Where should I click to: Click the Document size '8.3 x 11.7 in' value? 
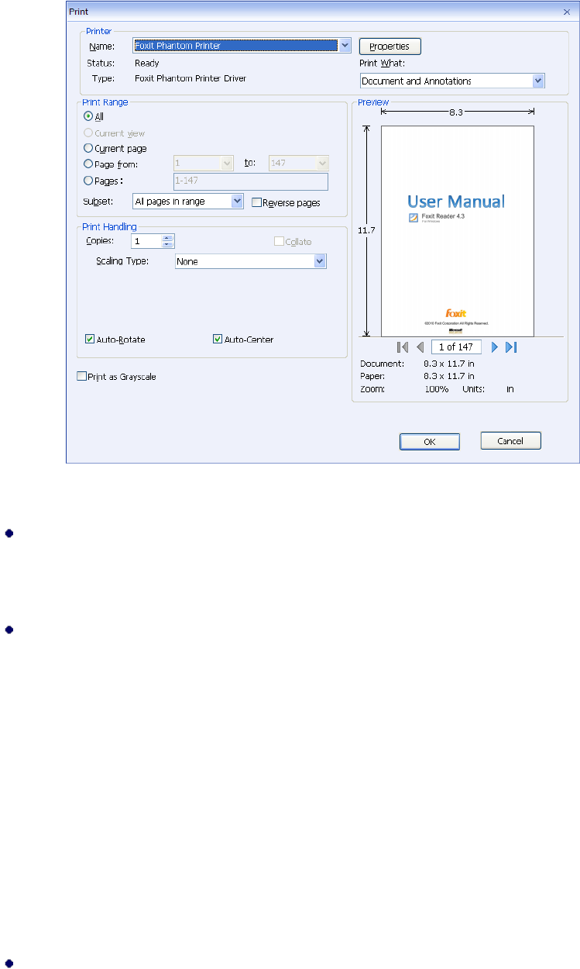click(x=449, y=364)
